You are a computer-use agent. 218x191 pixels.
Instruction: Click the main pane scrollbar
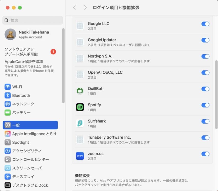click(x=216, y=95)
